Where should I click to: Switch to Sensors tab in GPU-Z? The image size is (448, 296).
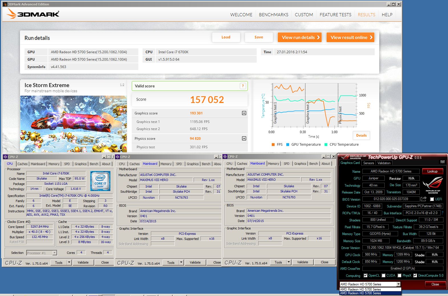coord(368,163)
